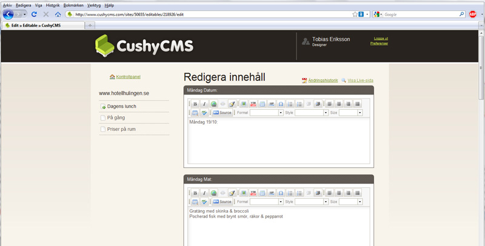The height and width of the screenshot is (246, 485).
Task: Open the Hjälp menu
Action: [109, 5]
